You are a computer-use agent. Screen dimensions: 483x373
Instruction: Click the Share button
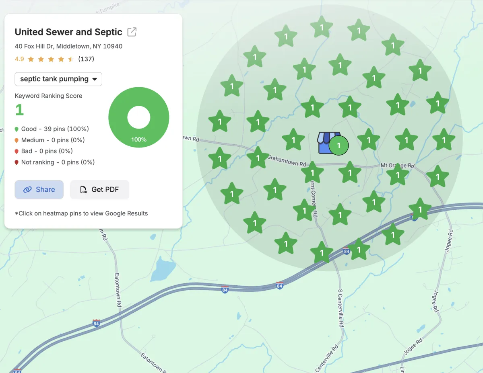(x=39, y=190)
